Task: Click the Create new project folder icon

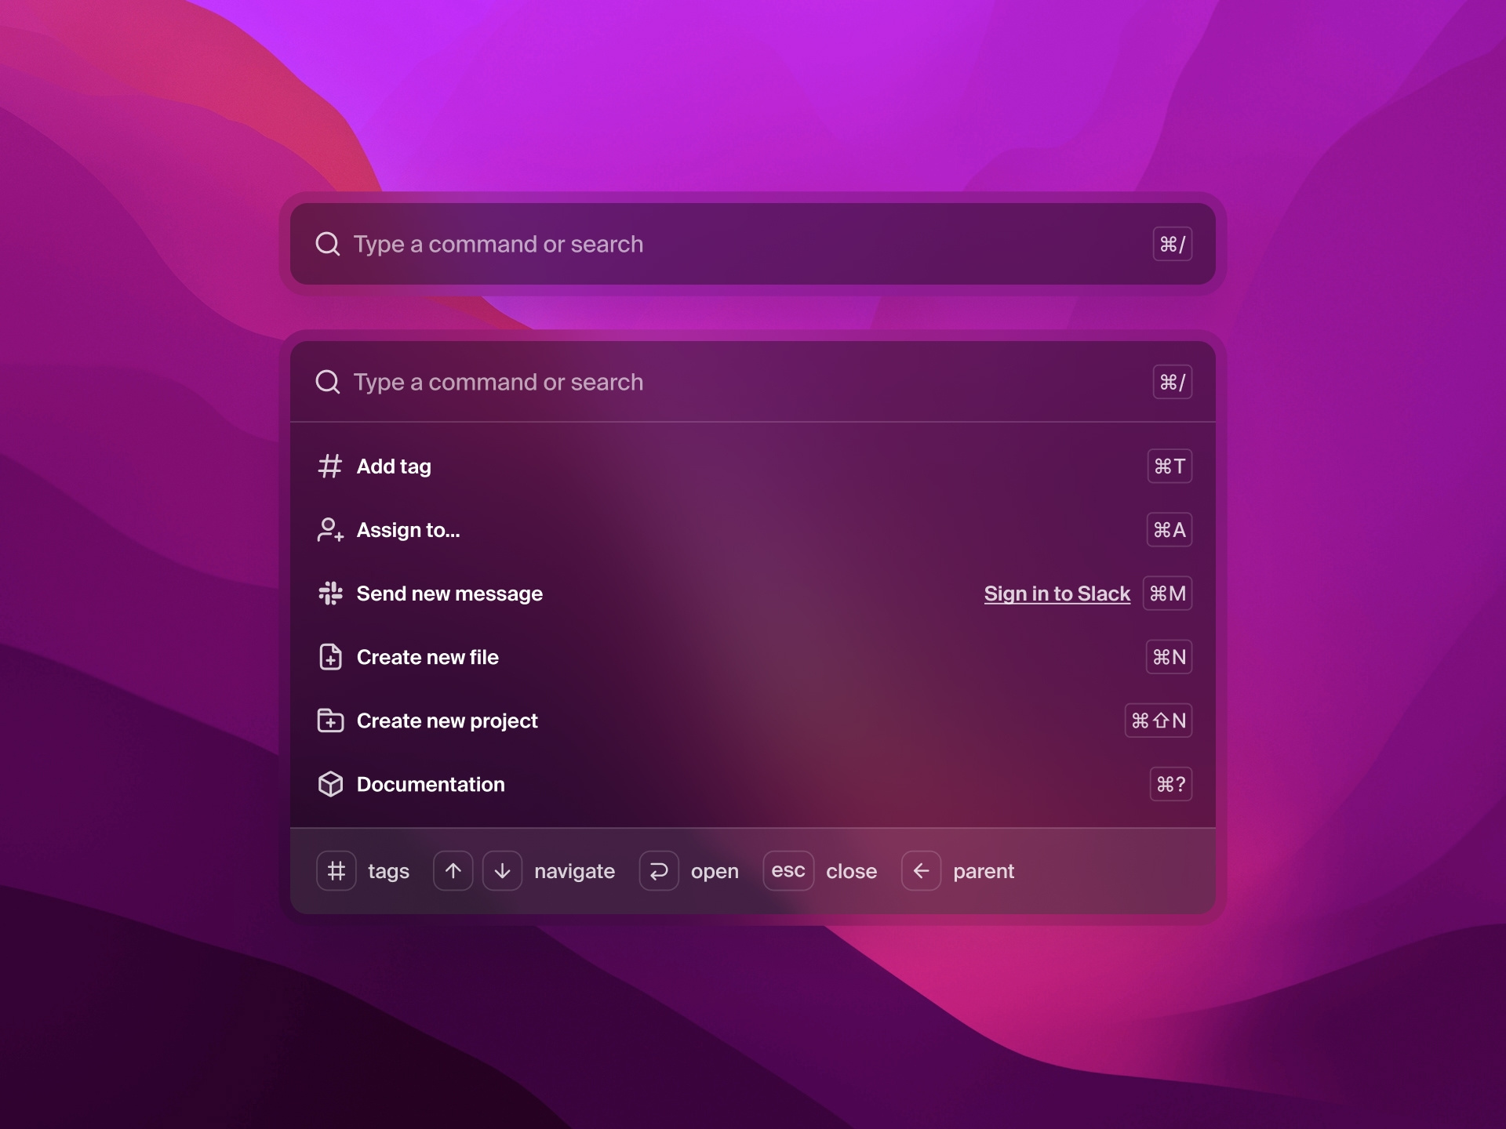Action: tap(330, 721)
